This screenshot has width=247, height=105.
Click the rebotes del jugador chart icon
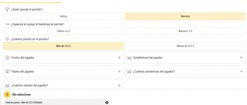click(7, 85)
